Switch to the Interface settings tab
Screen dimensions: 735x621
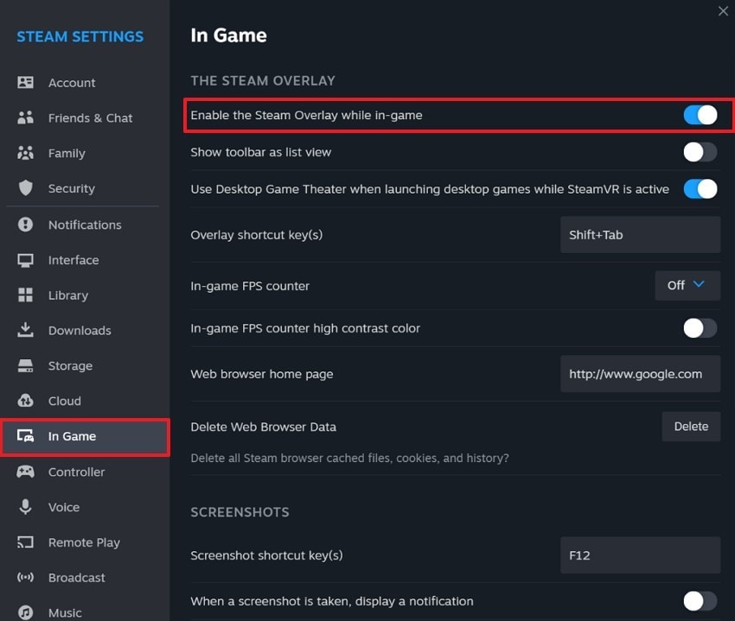click(73, 260)
